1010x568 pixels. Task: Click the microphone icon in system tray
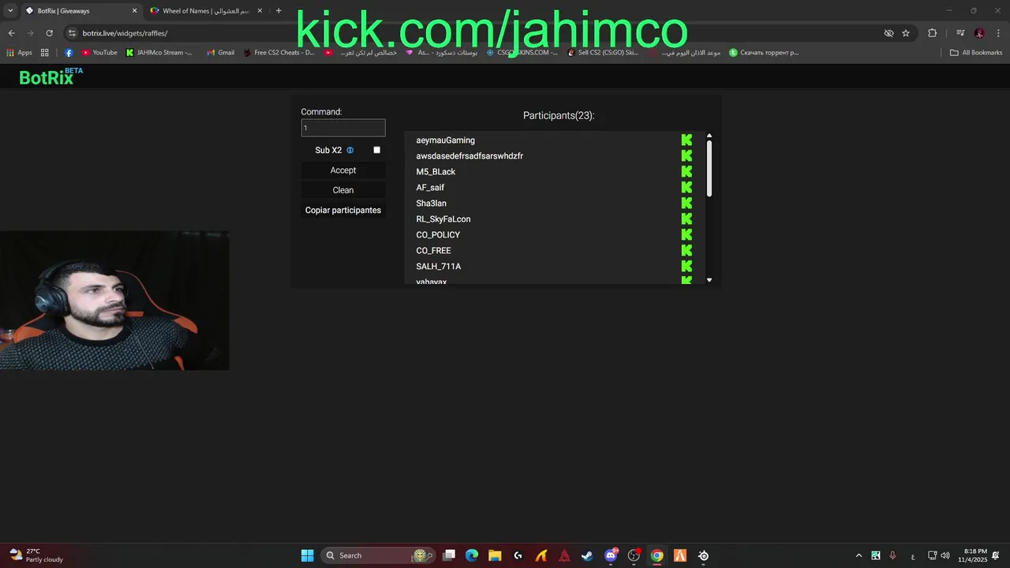[892, 555]
